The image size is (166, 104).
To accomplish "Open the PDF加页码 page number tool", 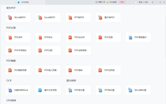I will [x=108, y=70].
